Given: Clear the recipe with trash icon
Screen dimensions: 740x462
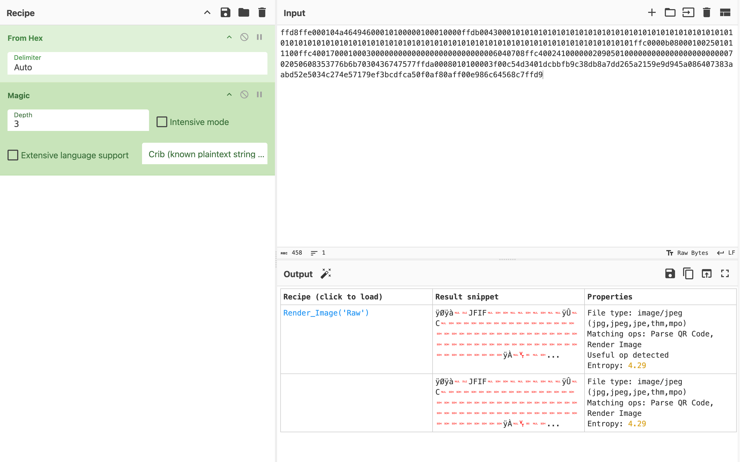Looking at the screenshot, I should (x=262, y=13).
